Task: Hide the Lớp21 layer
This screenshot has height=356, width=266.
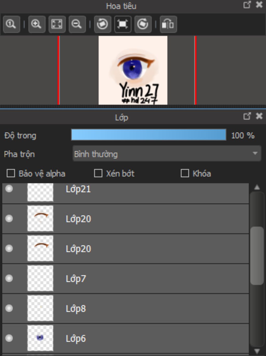Action: [x=9, y=189]
